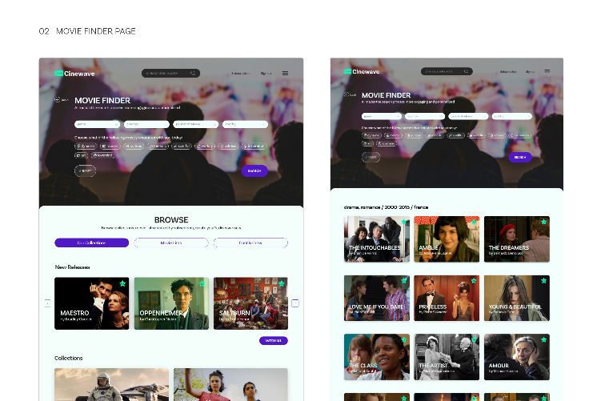The width and height of the screenshot is (601, 401).
Task: Open the genre dropdown in the right mockup
Action: pyautogui.click(x=382, y=116)
